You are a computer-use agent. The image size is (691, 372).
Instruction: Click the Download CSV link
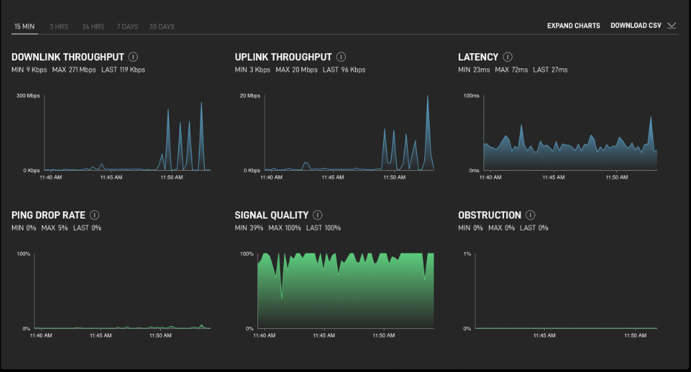coord(636,26)
